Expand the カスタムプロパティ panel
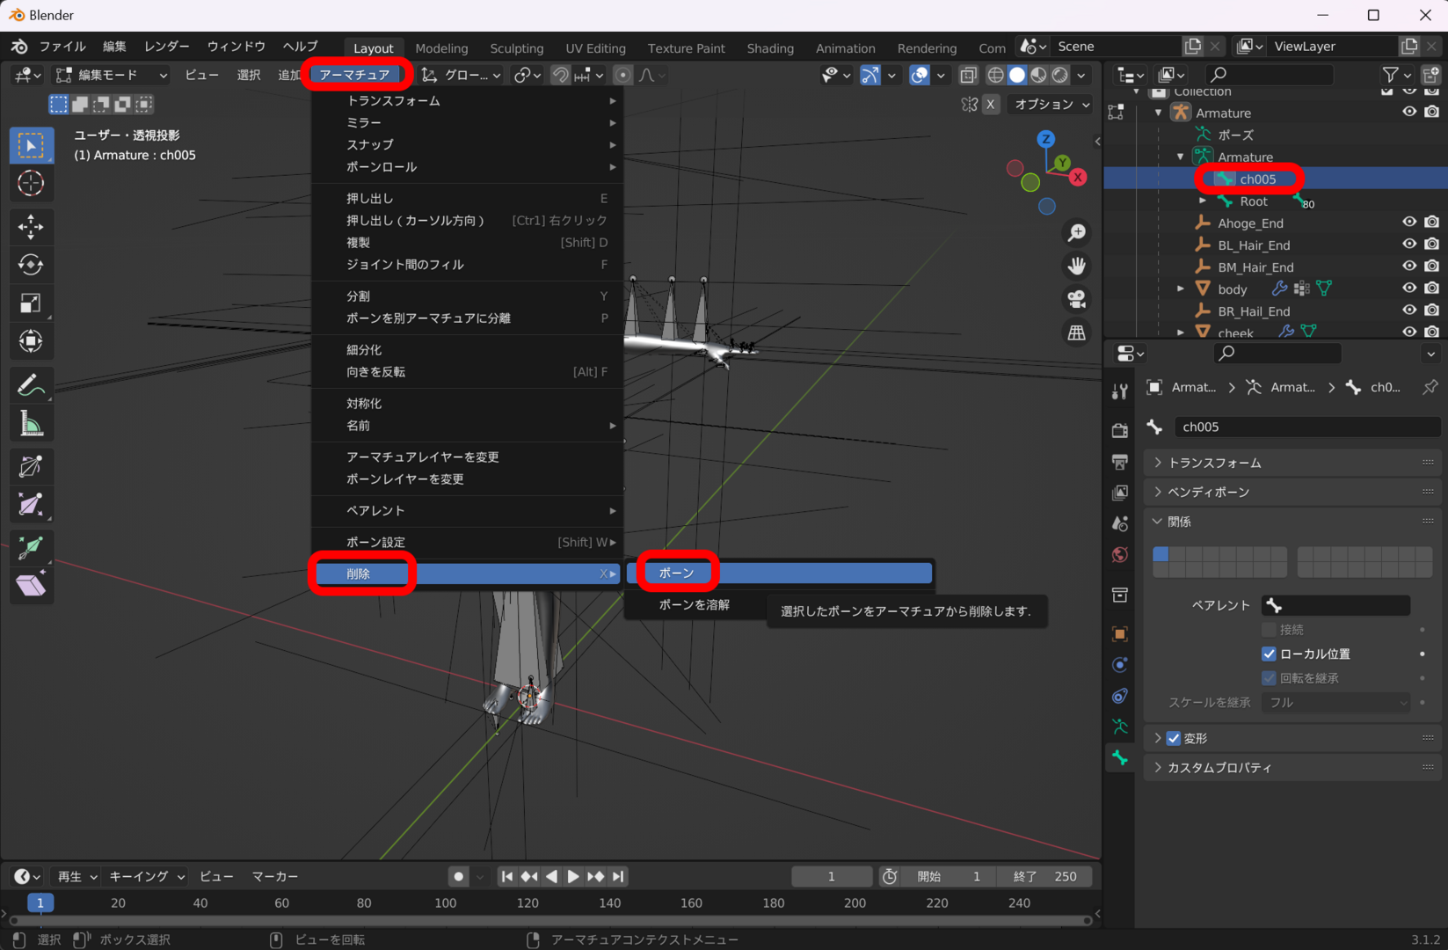The height and width of the screenshot is (950, 1448). (1293, 767)
